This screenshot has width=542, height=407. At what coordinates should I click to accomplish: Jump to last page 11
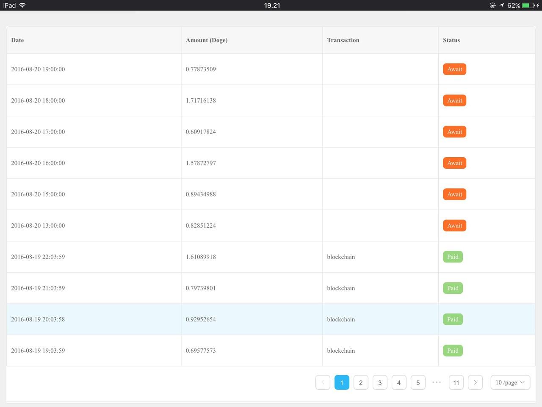tap(456, 382)
